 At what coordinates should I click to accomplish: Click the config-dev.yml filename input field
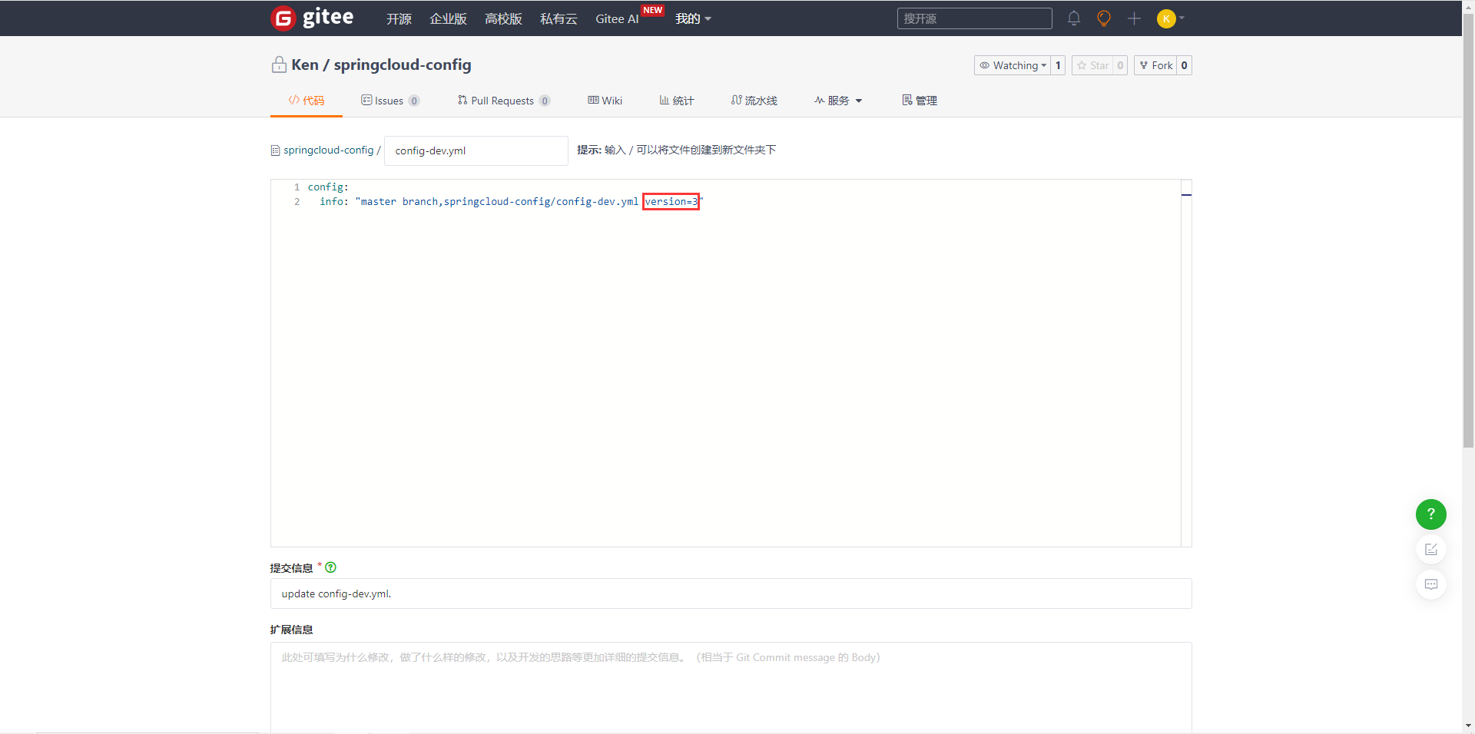tap(475, 150)
